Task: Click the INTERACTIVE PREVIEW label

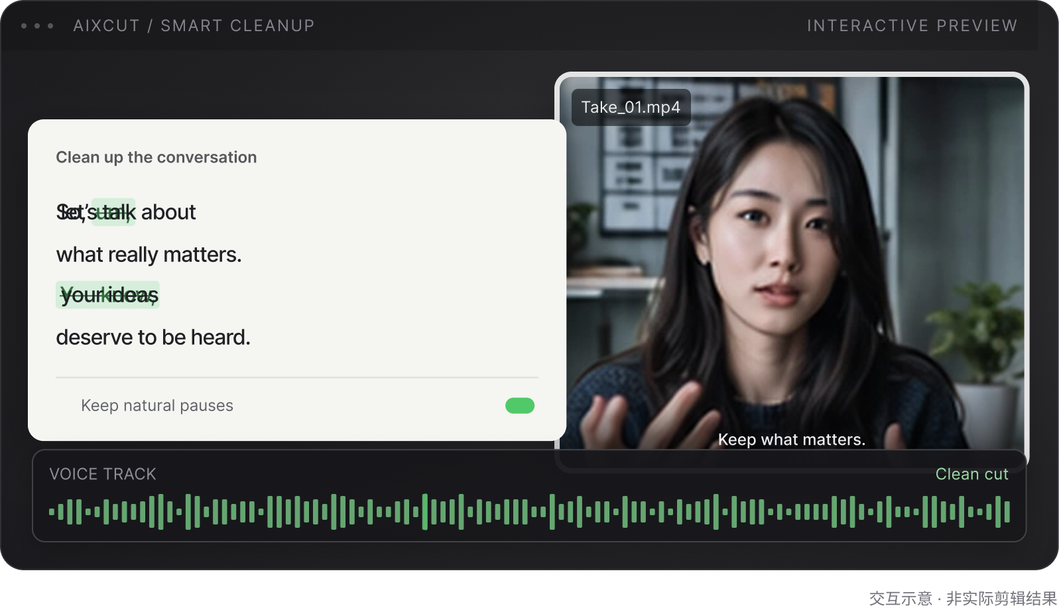Action: (912, 26)
